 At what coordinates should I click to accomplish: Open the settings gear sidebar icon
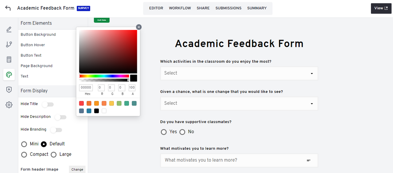(x=9, y=105)
